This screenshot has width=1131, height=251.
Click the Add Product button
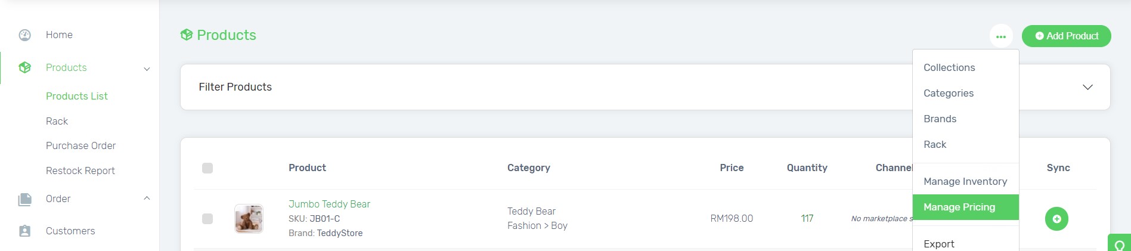pos(1066,36)
